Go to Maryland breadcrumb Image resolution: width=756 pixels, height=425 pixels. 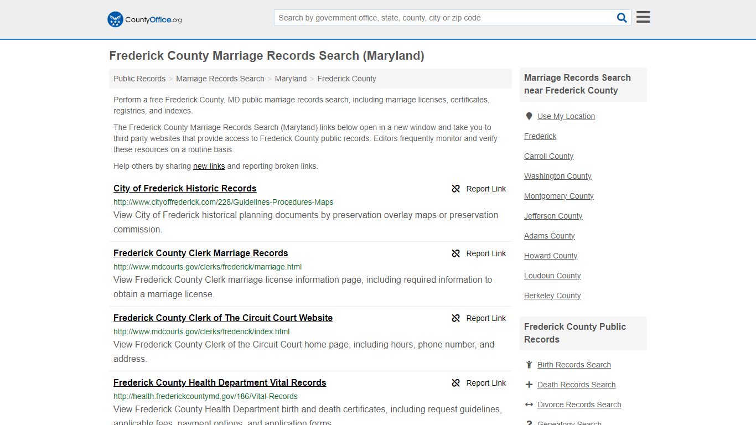(291, 79)
